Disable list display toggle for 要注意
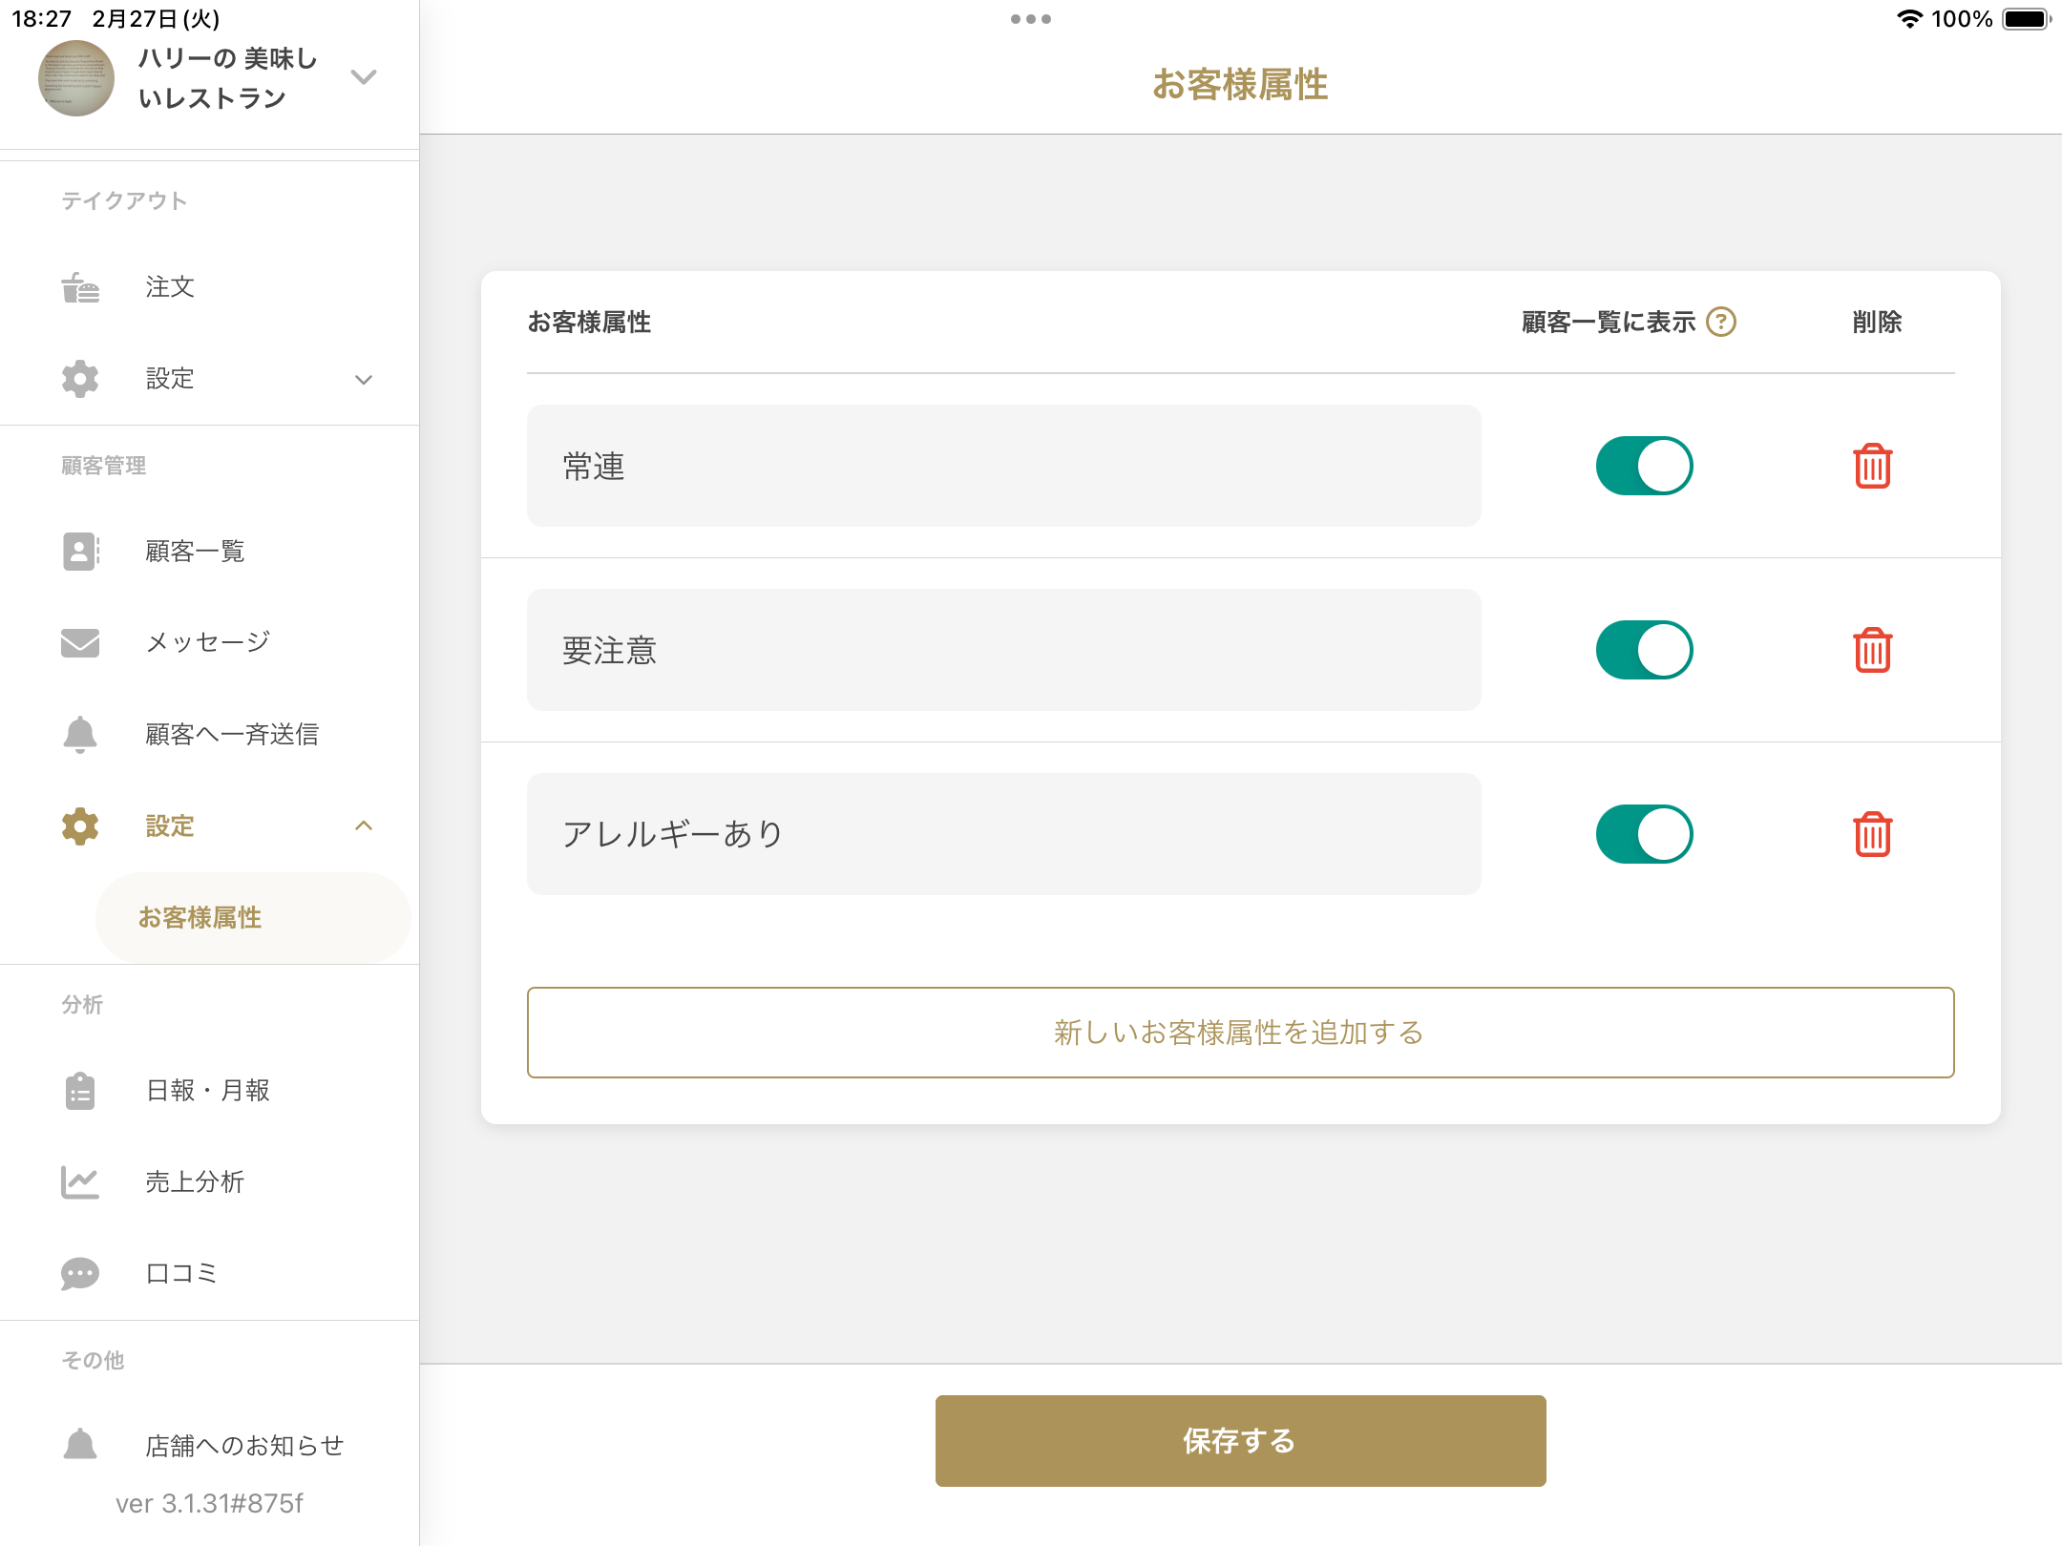 (x=1644, y=650)
